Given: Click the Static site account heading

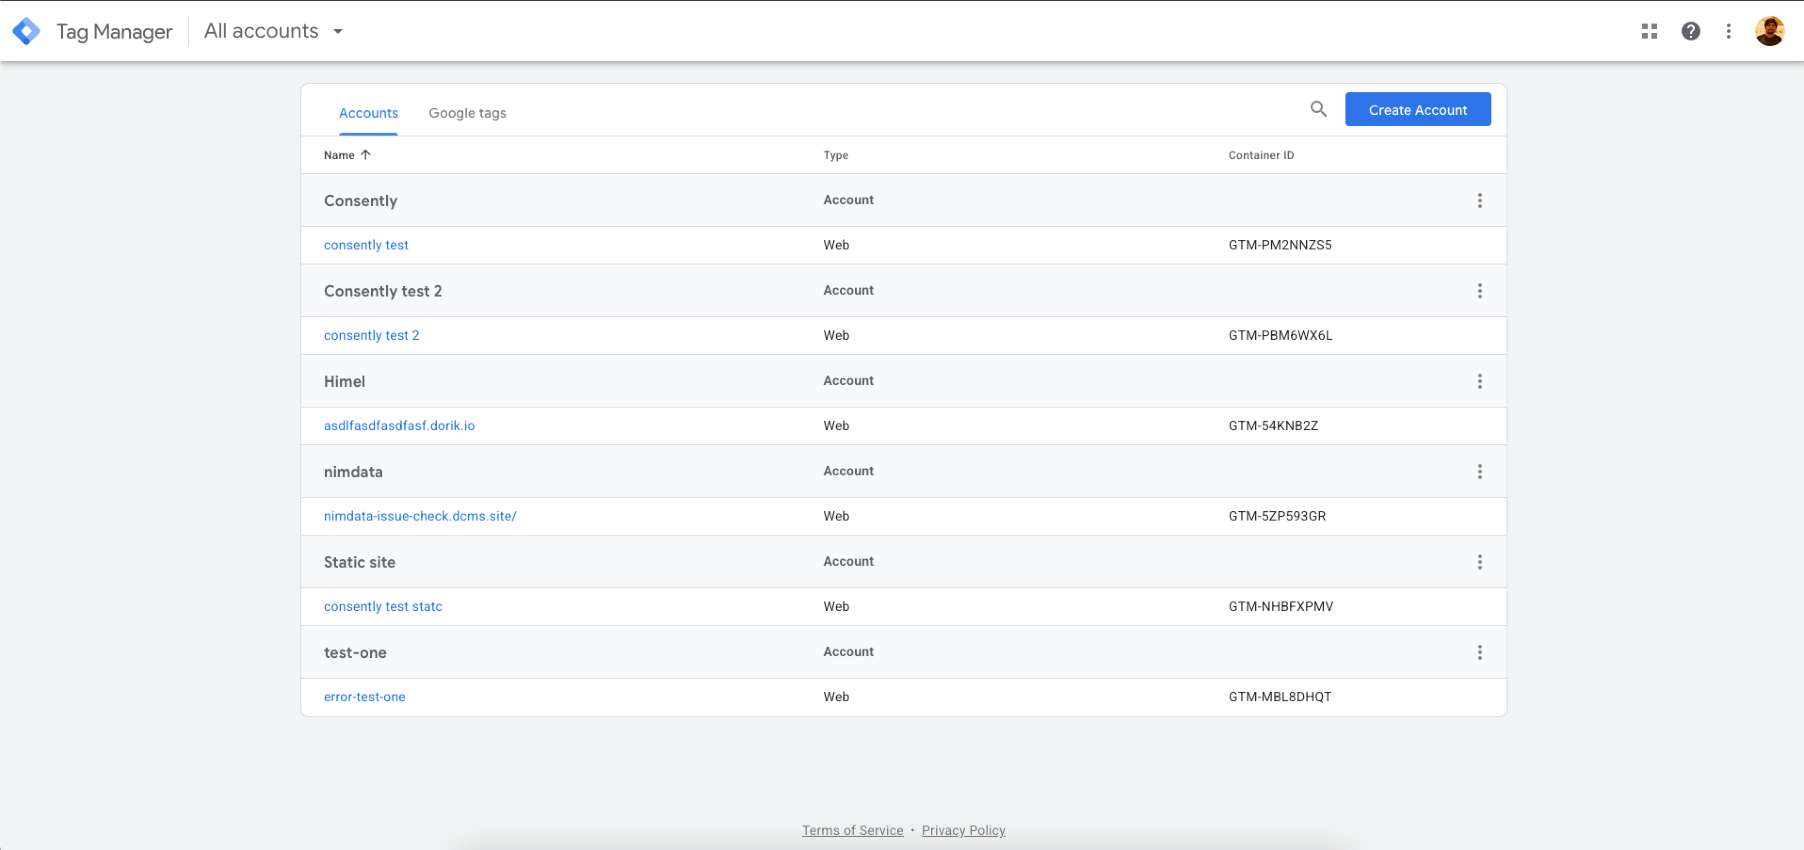Looking at the screenshot, I should tap(359, 562).
